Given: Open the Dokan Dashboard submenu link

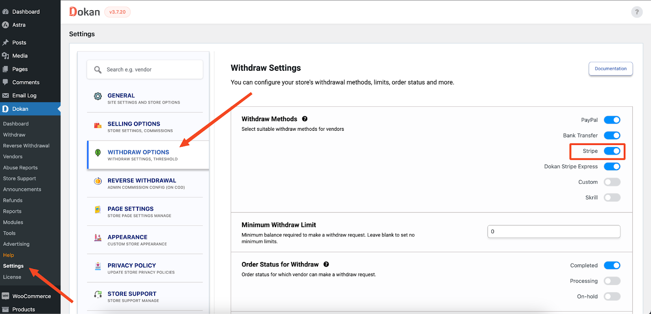Looking at the screenshot, I should (16, 123).
